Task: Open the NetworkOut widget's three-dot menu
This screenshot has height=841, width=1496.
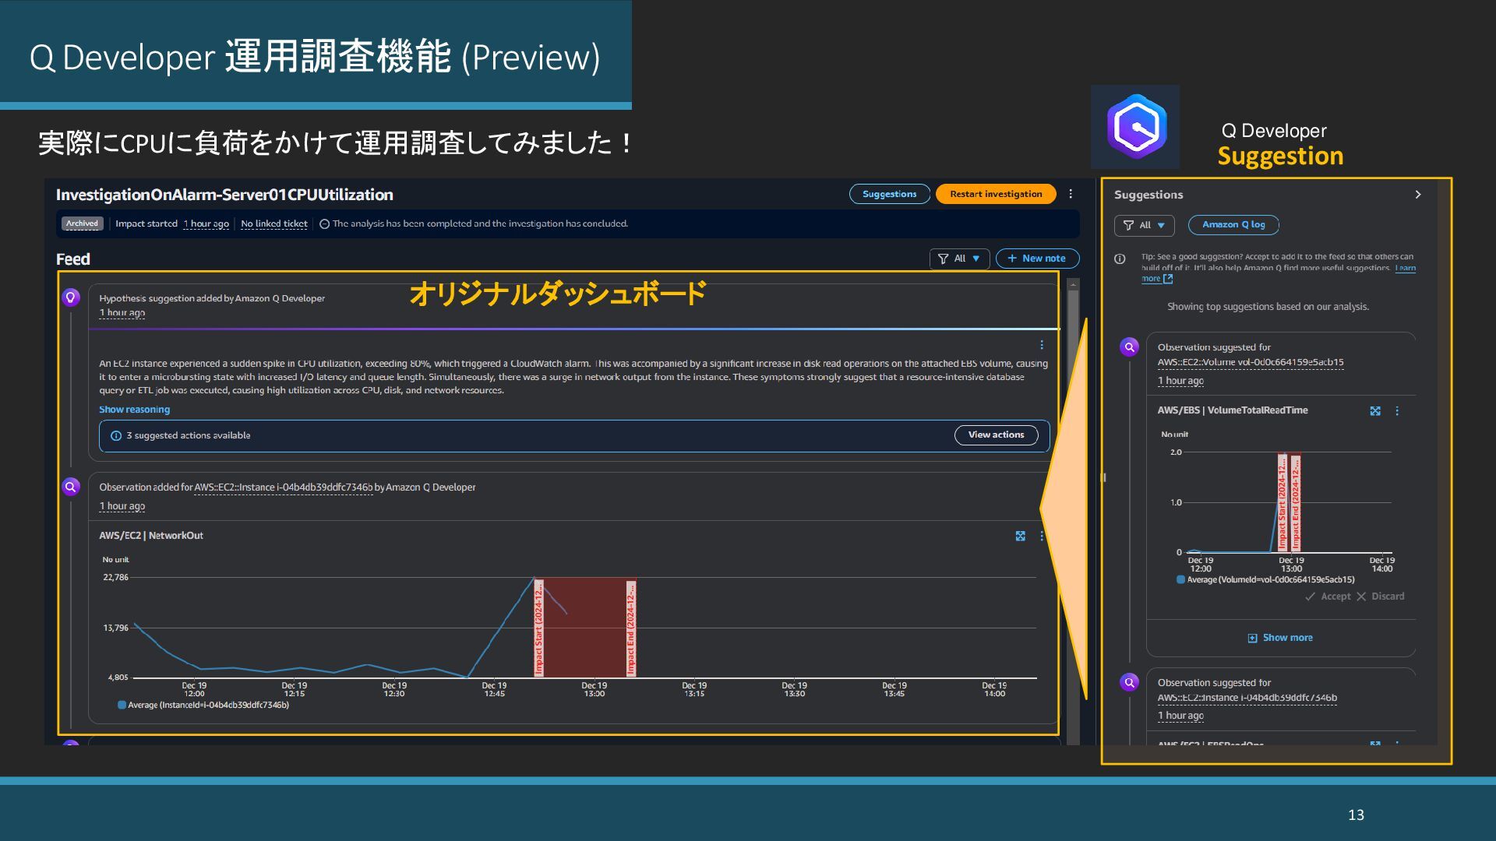Action: (1042, 536)
